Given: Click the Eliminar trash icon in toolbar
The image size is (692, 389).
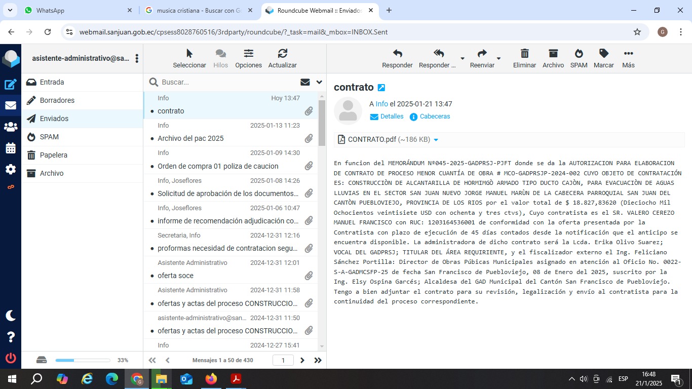Looking at the screenshot, I should click(524, 54).
